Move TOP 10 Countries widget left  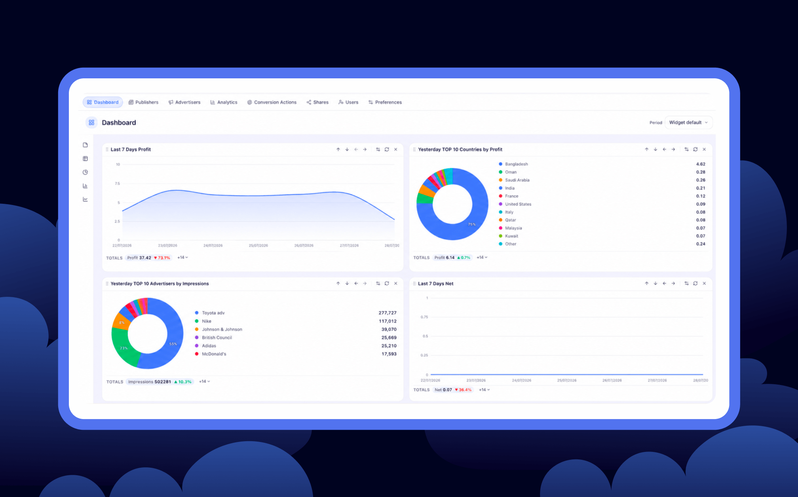coord(664,149)
